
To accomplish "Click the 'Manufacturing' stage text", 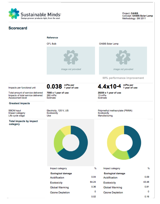I will point(105,116).
